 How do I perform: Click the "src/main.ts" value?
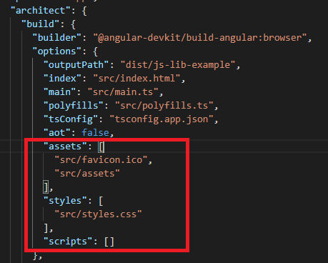pos(123,92)
